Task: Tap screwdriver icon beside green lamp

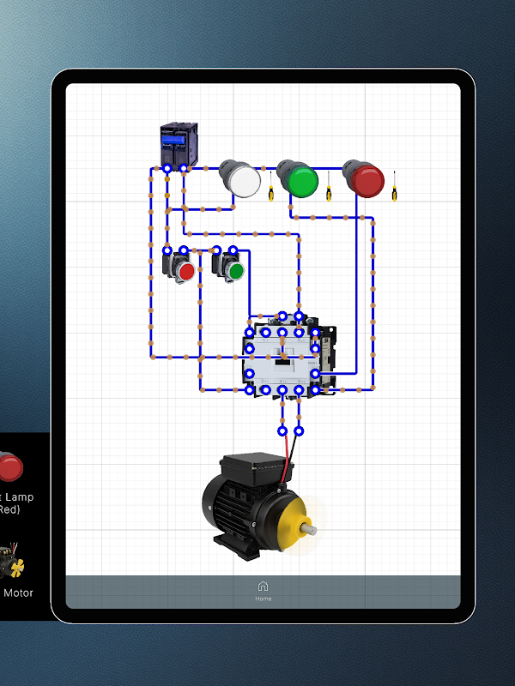Action: click(x=329, y=186)
